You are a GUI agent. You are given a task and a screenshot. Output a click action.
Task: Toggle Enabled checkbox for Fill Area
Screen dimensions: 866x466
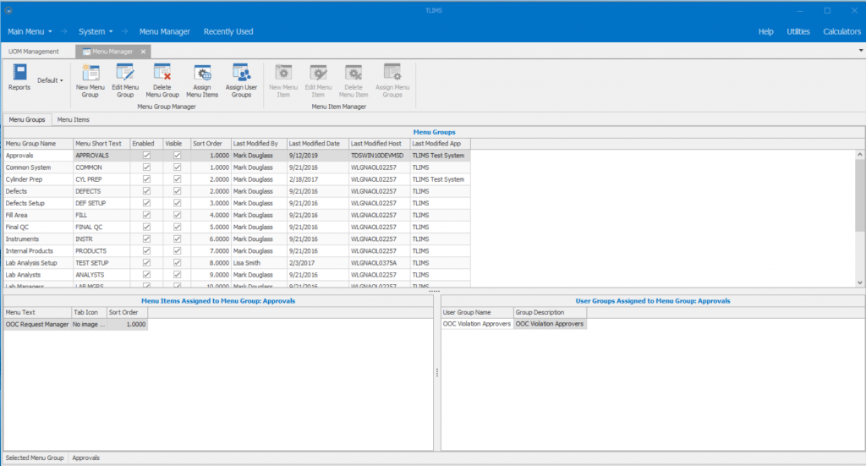click(x=146, y=216)
